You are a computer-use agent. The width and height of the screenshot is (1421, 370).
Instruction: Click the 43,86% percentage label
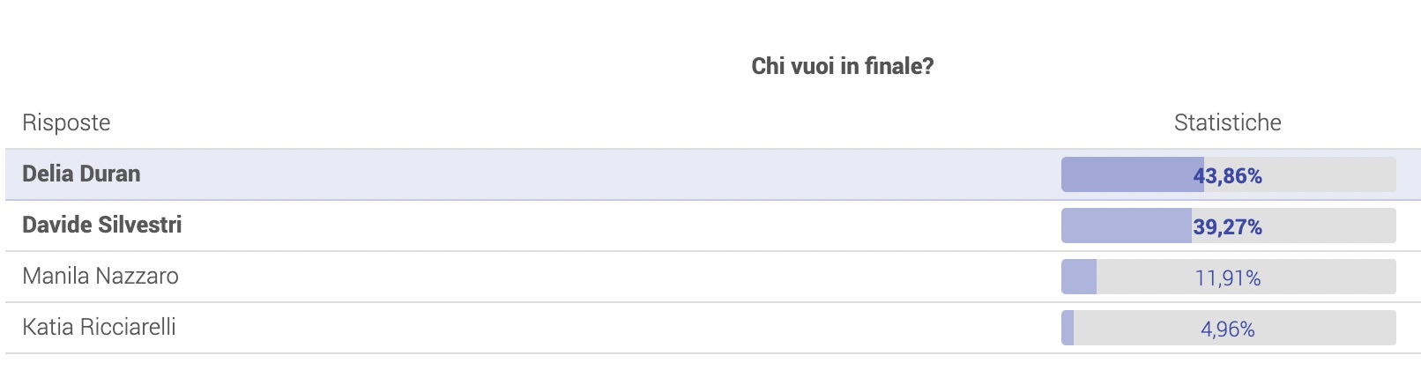click(1228, 176)
